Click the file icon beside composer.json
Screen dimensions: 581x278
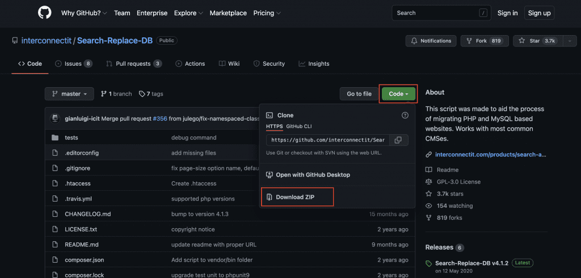pyautogui.click(x=55, y=260)
